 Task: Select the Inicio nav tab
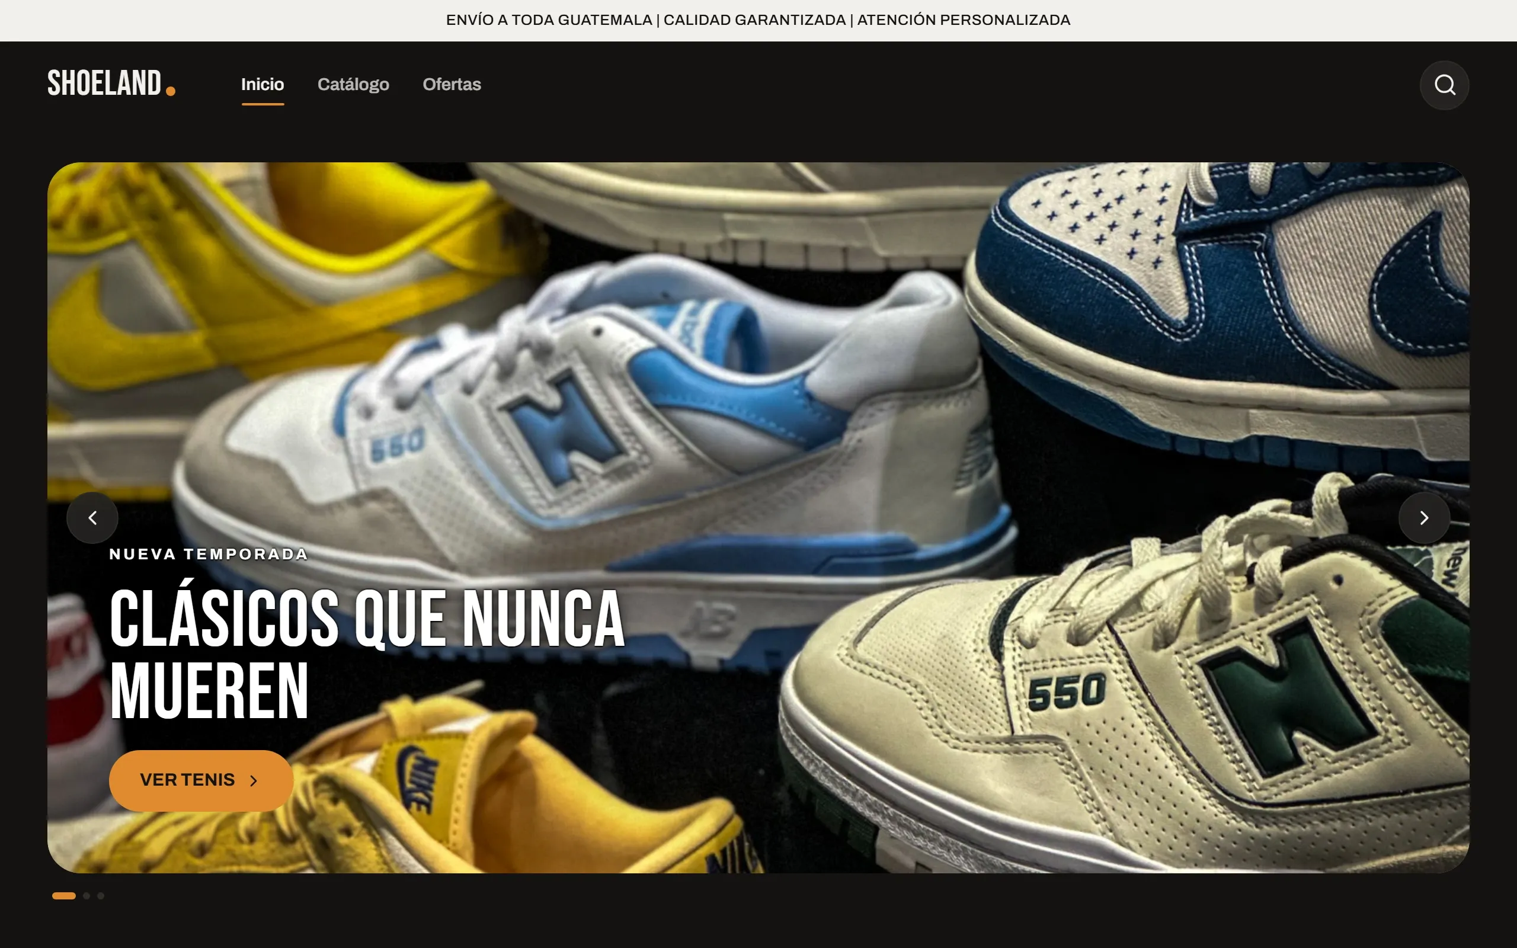[263, 84]
